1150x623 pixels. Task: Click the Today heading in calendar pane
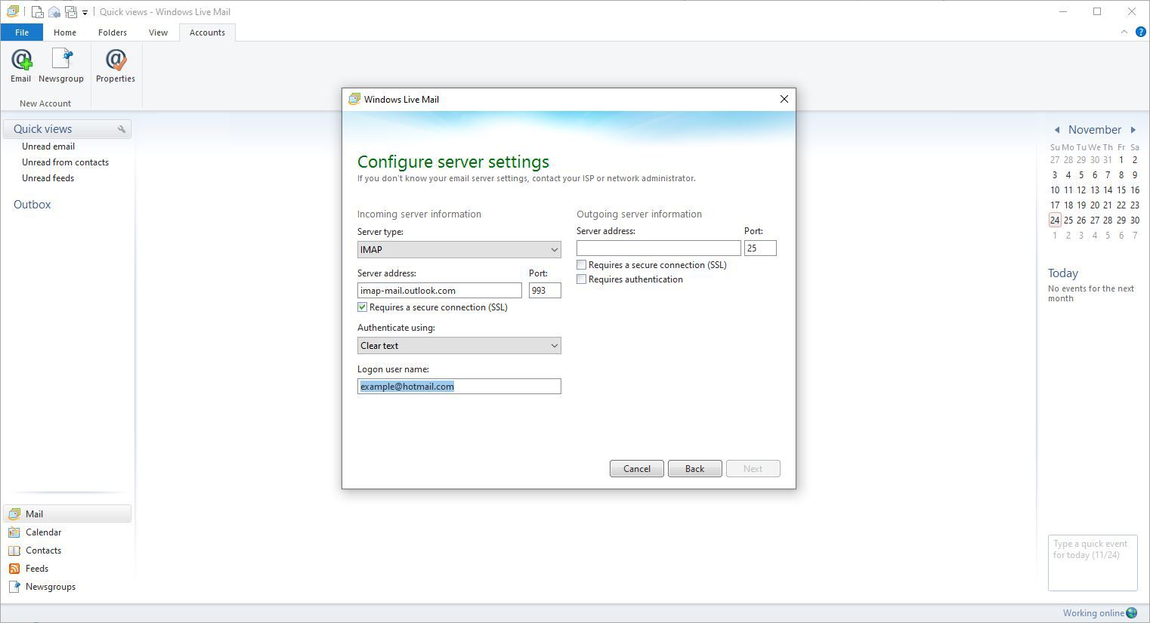coord(1063,273)
